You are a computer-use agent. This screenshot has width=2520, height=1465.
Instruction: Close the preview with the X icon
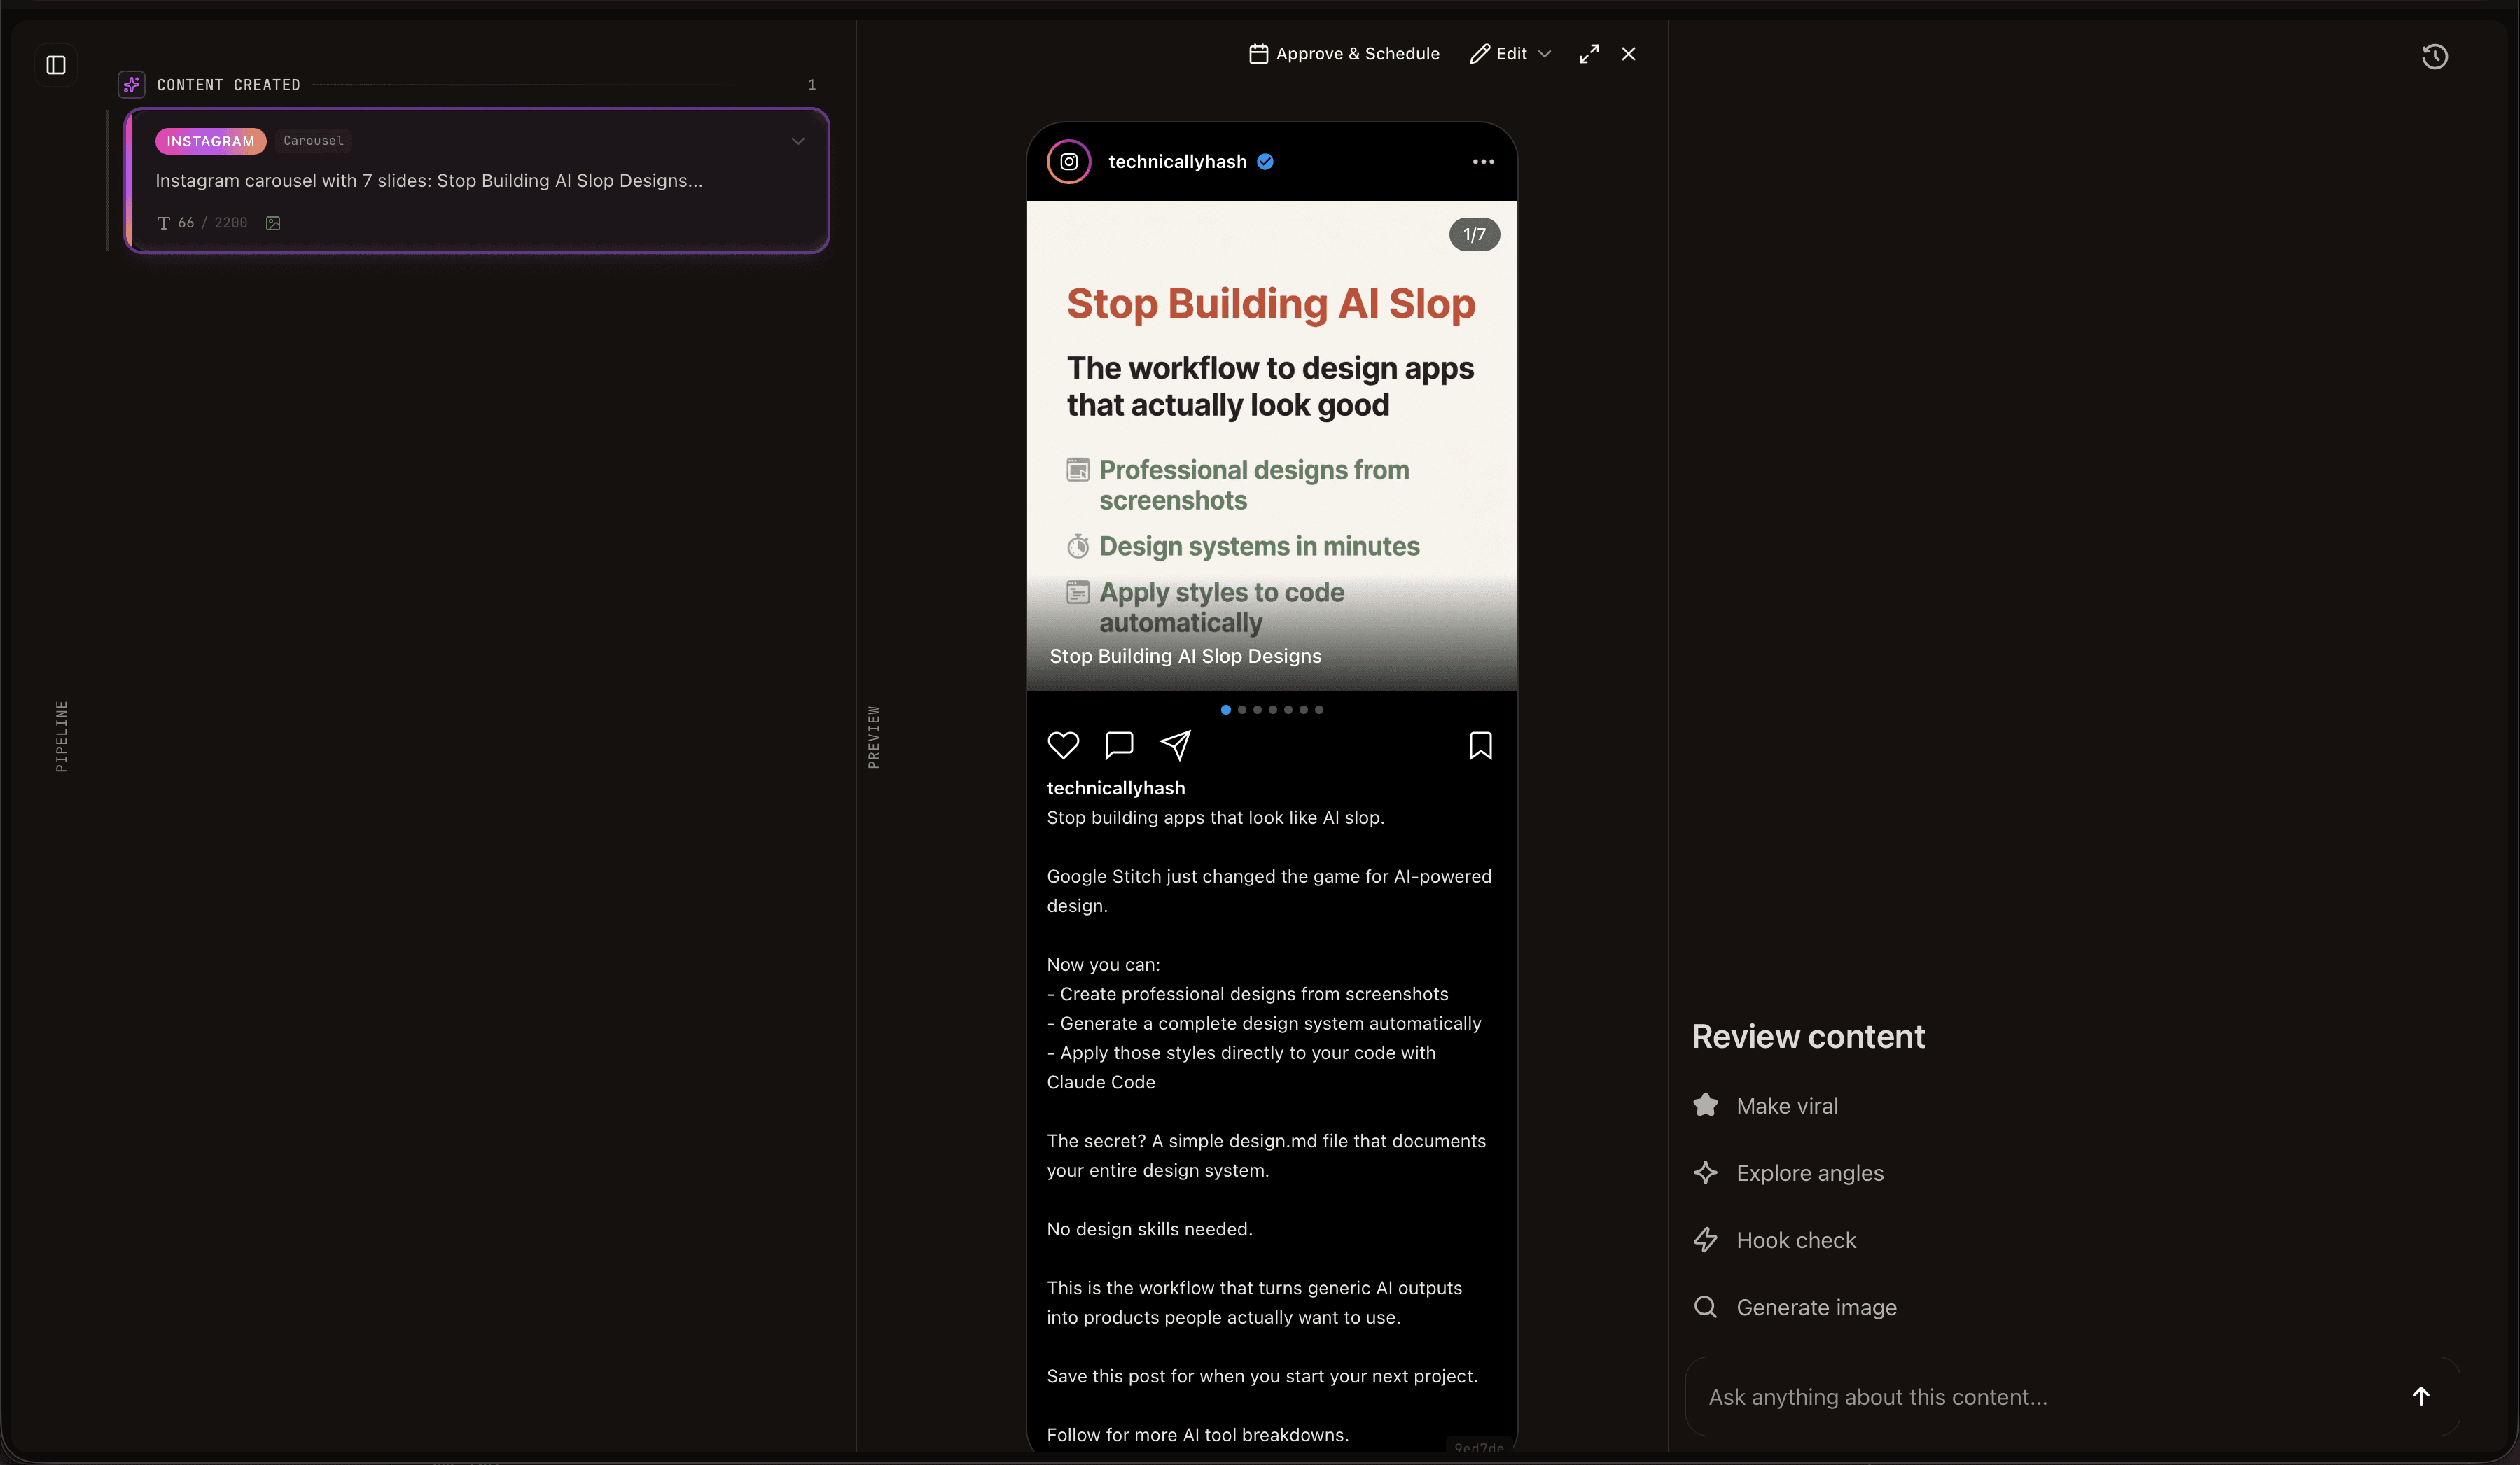pyautogui.click(x=1629, y=54)
